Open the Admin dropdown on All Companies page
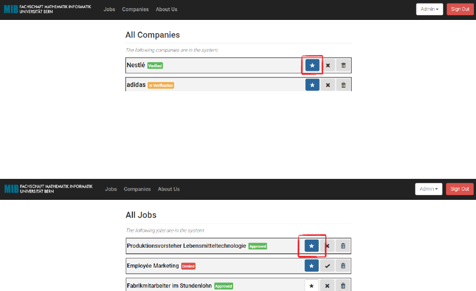Screen dimensions: 476x291 pyautogui.click(x=429, y=9)
